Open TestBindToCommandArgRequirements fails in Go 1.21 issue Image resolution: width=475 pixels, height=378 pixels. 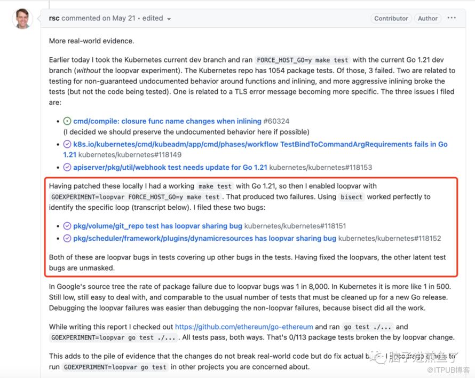coord(255,149)
